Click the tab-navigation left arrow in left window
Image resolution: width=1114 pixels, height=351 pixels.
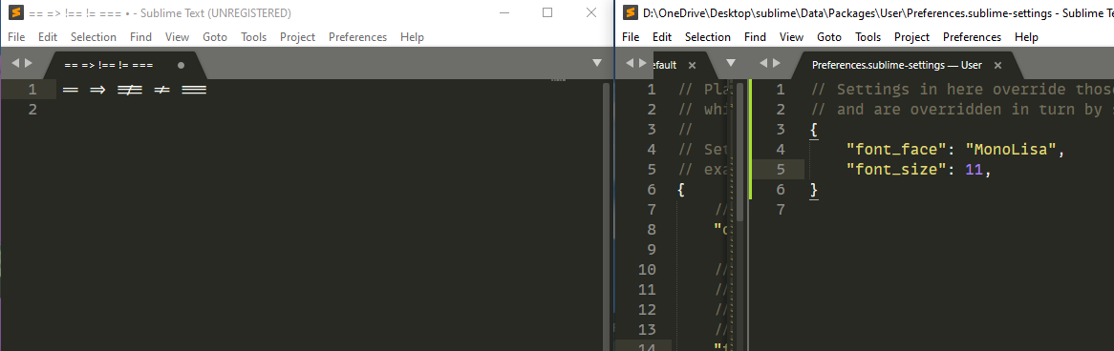[x=15, y=63]
